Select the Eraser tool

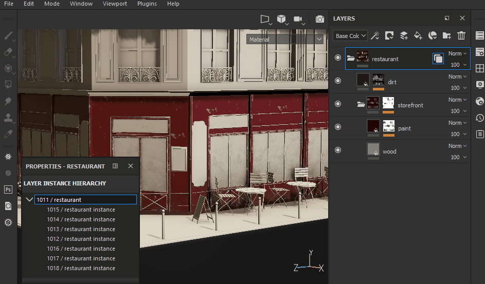click(8, 52)
